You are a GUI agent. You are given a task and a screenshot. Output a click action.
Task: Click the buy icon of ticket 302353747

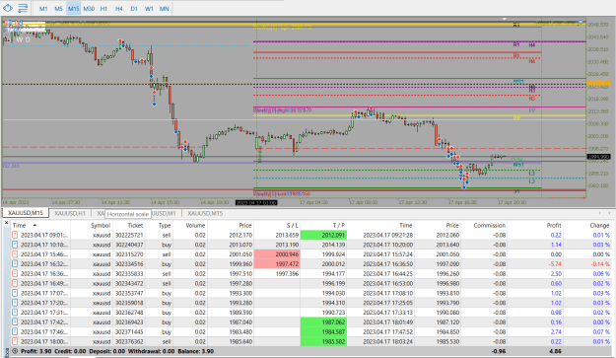(x=15, y=293)
